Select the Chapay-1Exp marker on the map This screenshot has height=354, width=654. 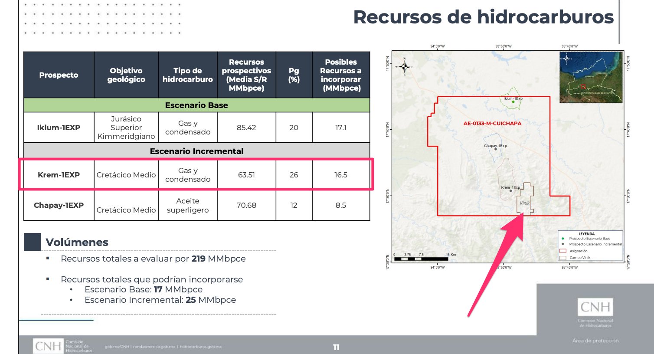tap(496, 149)
